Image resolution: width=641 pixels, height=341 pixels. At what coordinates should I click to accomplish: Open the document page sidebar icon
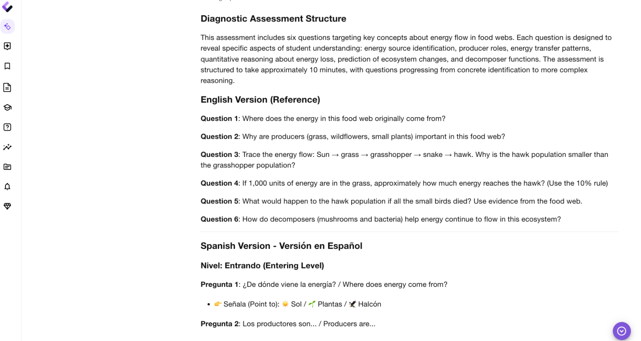click(7, 87)
